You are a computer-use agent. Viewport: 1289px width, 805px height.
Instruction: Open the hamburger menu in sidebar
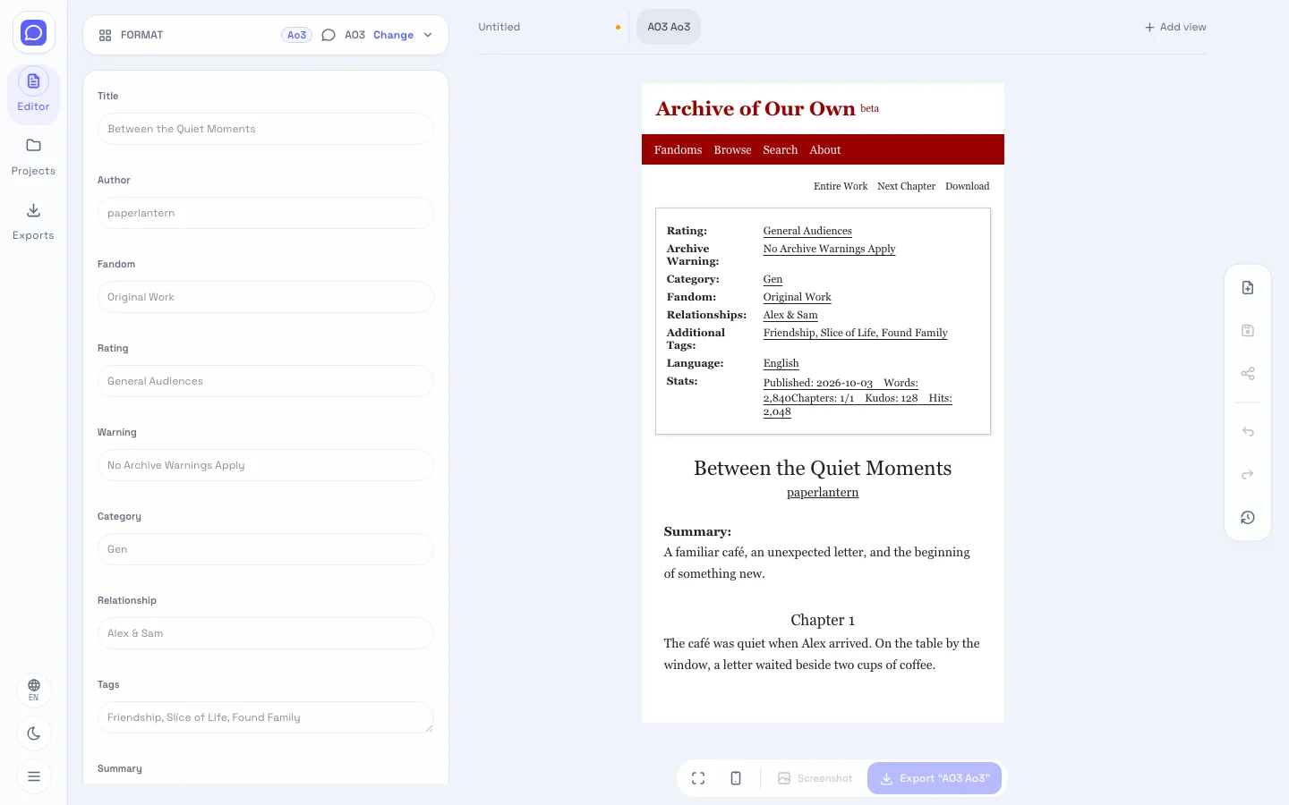tap(34, 776)
